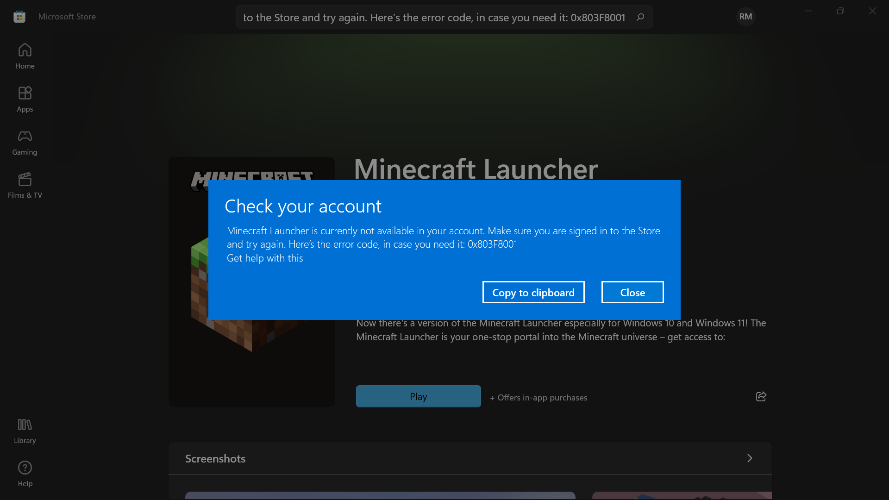Click the Search magnifier icon
Screen dimensions: 889x500
pyautogui.click(x=640, y=17)
